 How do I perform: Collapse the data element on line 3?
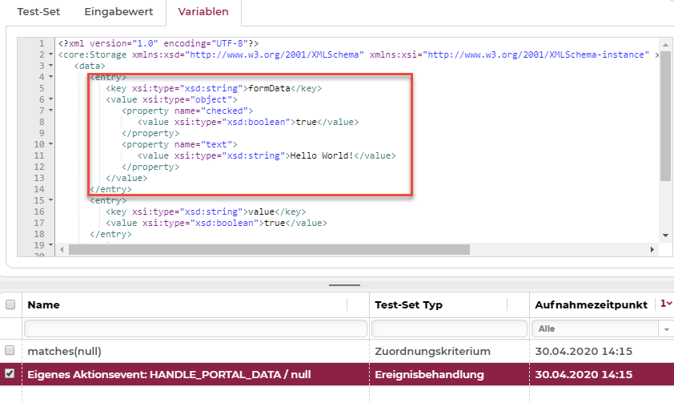point(51,66)
